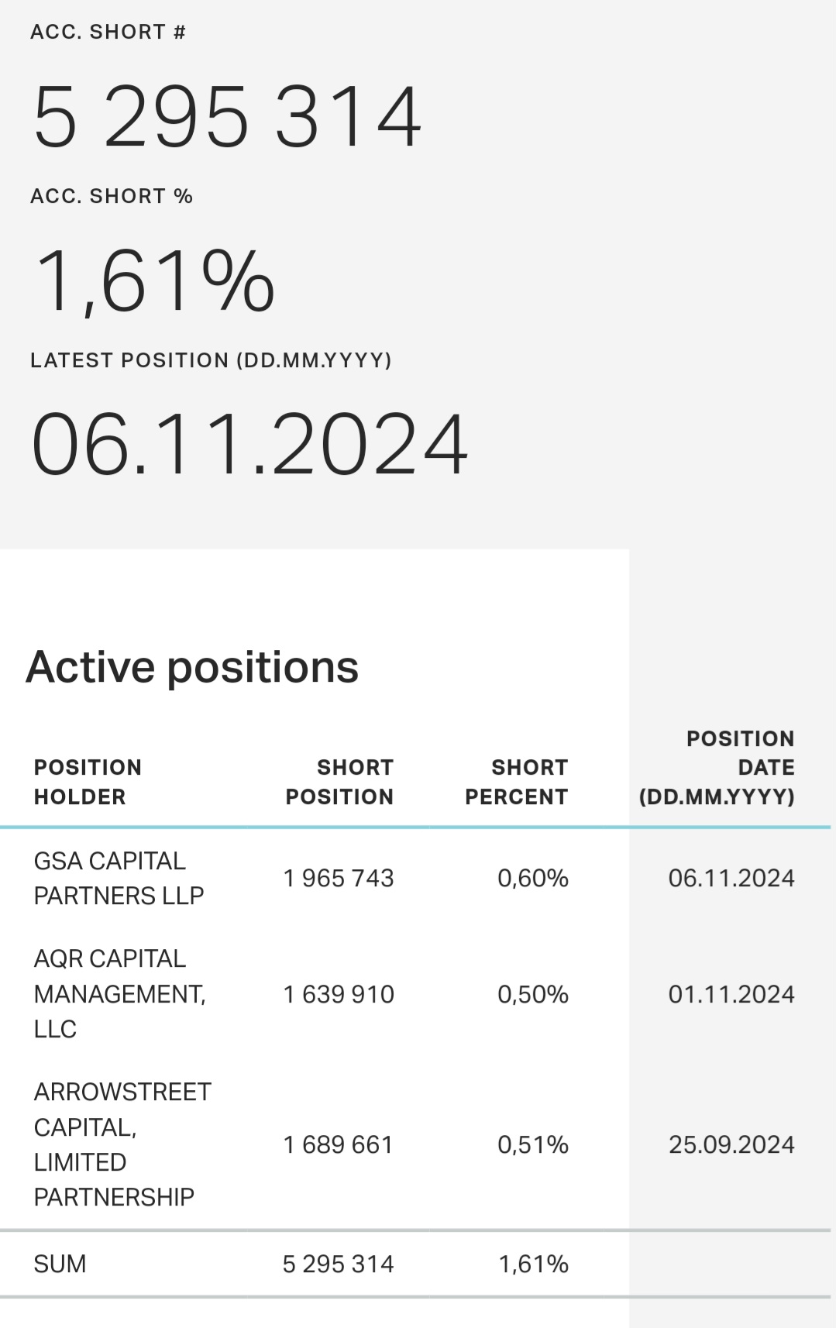Select position date 01.11.2024 cell
836x1328 pixels.
[x=731, y=994]
